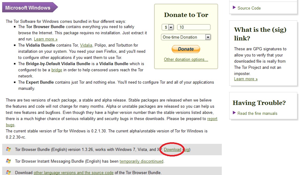
Task: Open the One-time Donation dropdown
Action: pyautogui.click(x=186, y=37)
